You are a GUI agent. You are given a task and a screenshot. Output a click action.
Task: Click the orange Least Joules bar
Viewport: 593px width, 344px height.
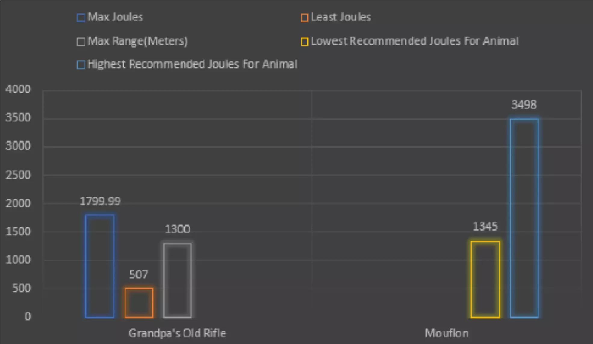(139, 303)
